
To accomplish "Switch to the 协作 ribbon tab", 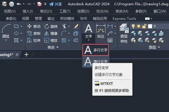I will click(x=84, y=19).
